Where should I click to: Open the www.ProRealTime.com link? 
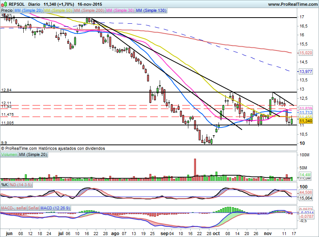pos(292,4)
